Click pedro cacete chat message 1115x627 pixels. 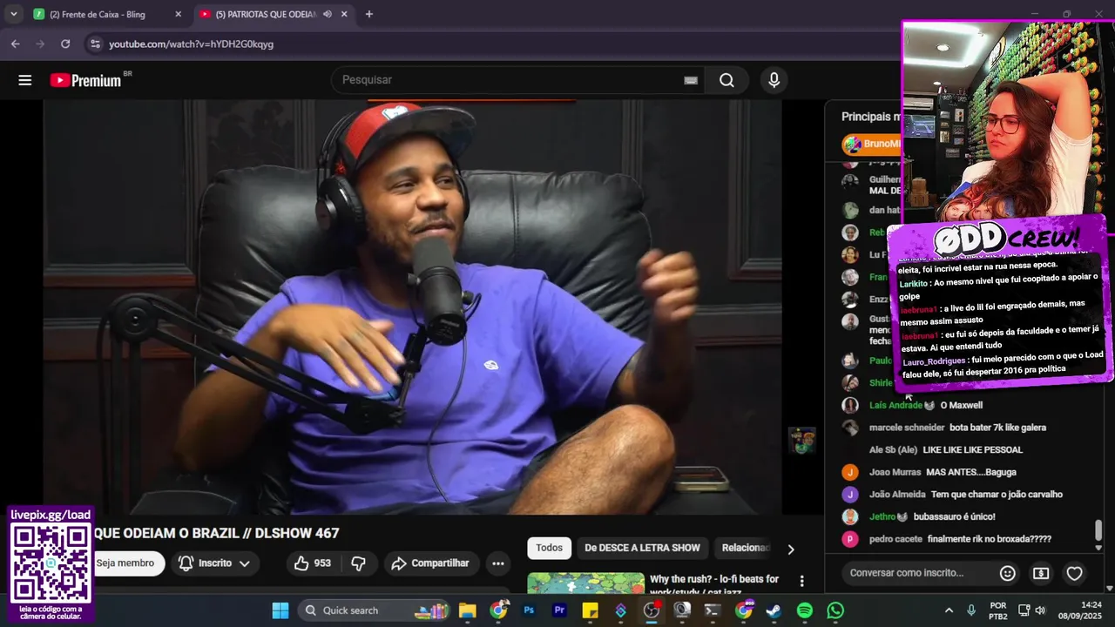[990, 539]
